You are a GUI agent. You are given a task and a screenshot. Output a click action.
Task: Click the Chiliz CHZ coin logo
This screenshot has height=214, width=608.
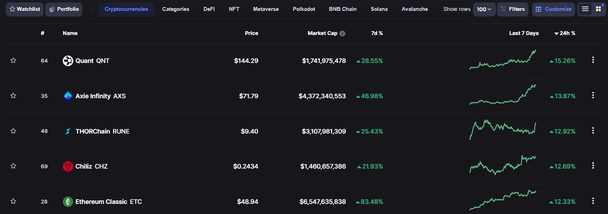coord(68,166)
